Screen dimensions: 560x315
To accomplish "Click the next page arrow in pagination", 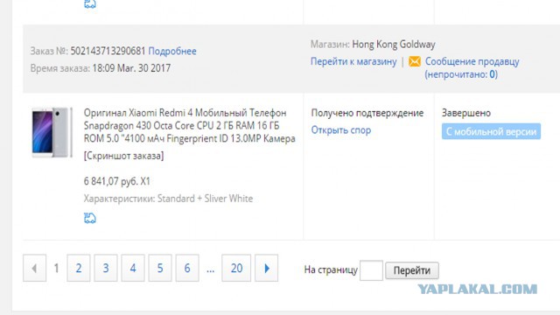I will click(266, 268).
